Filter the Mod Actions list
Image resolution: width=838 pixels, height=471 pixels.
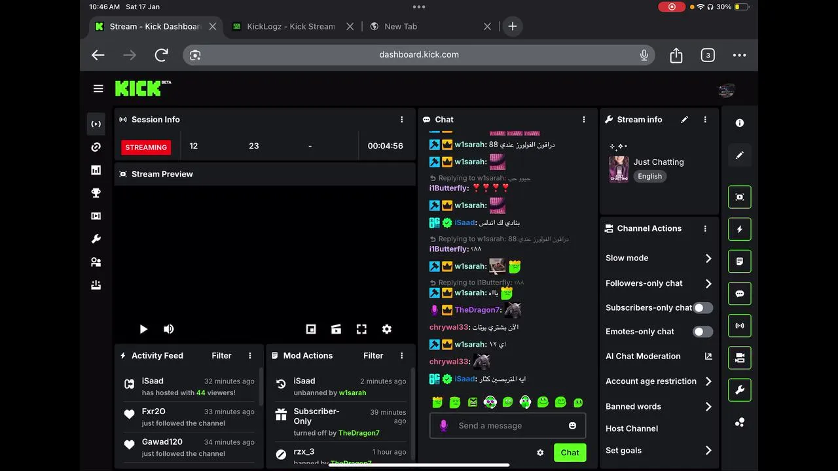373,356
